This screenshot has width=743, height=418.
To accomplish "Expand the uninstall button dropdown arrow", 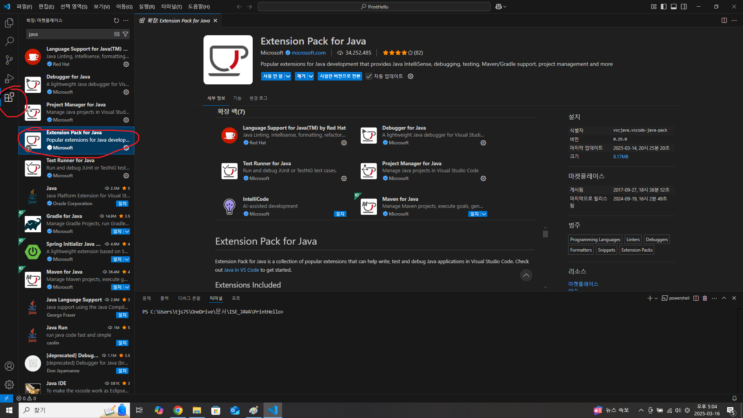I will tap(311, 76).
